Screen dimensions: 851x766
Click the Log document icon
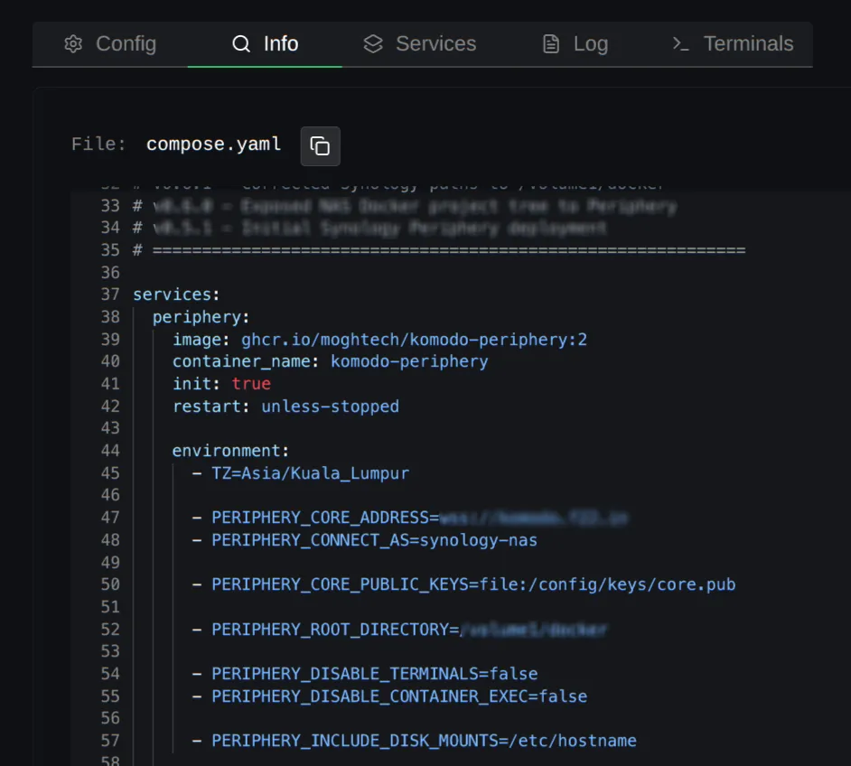(x=551, y=44)
